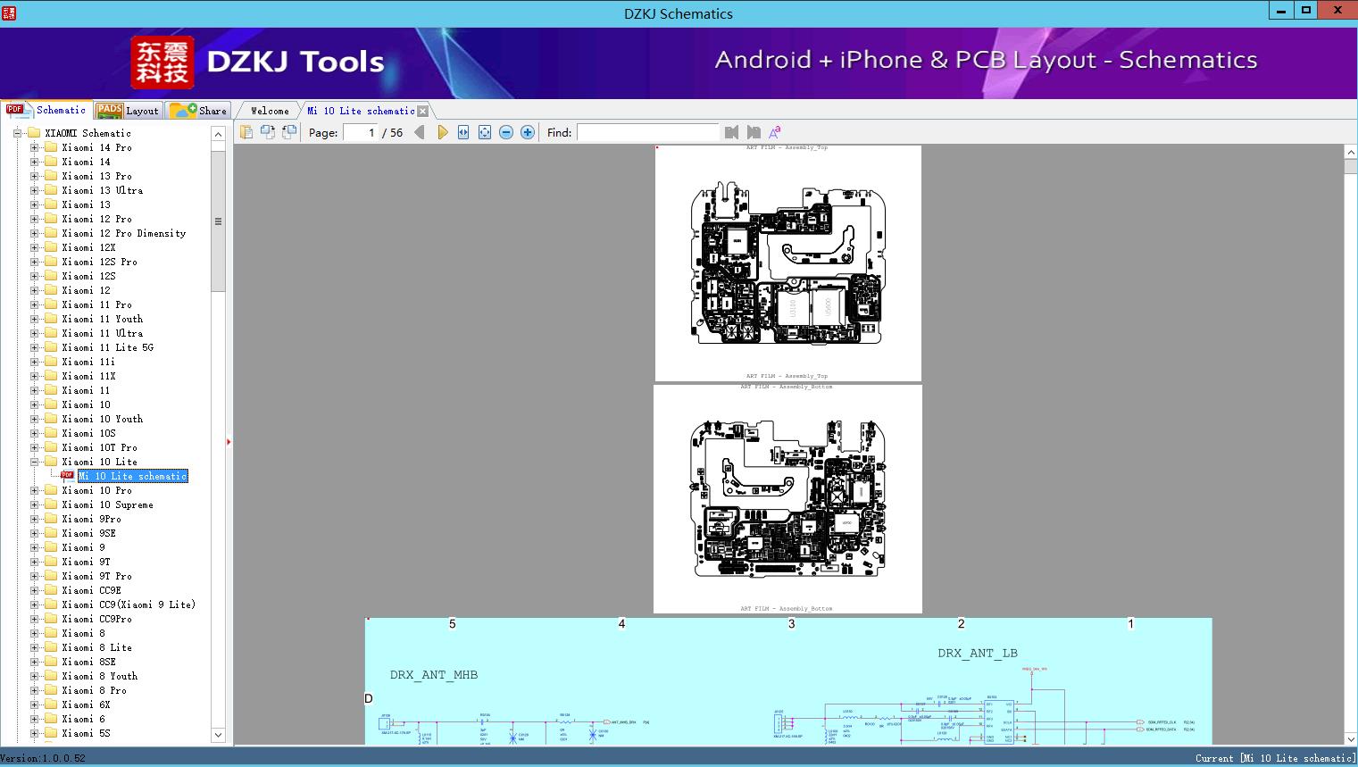Zoom out with the minus icon
The image size is (1358, 767).
click(x=506, y=132)
